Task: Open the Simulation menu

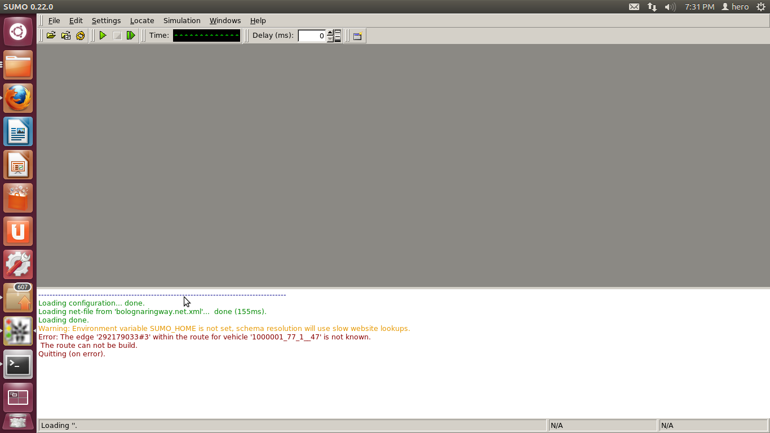Action: pyautogui.click(x=182, y=20)
